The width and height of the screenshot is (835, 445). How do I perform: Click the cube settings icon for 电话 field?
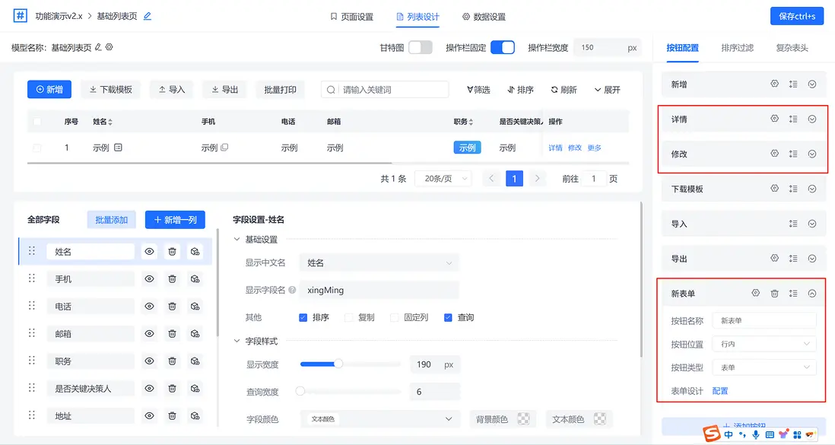pos(195,307)
